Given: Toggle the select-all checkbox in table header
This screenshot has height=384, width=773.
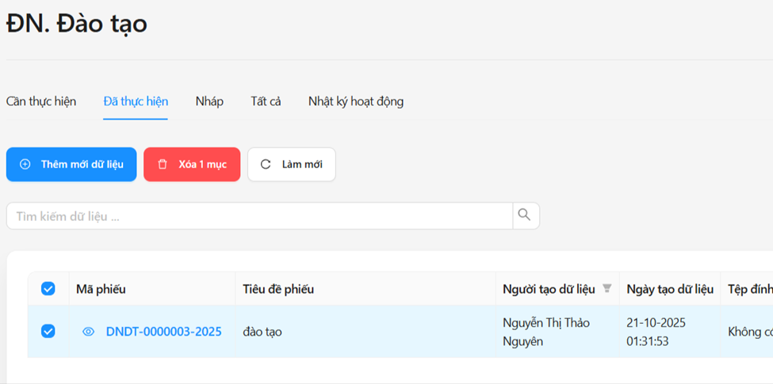Looking at the screenshot, I should pyautogui.click(x=48, y=289).
